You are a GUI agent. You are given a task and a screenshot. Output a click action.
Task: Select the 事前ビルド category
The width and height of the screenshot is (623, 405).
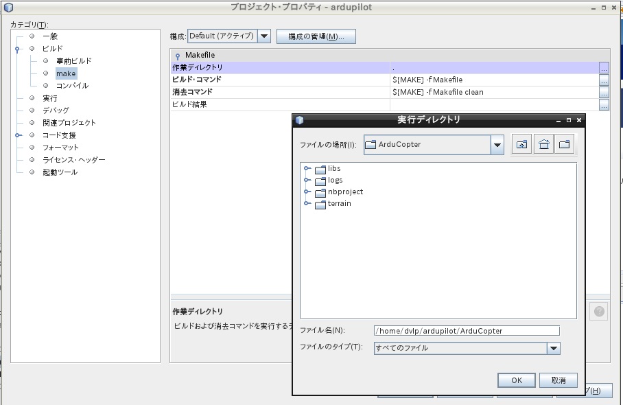74,61
